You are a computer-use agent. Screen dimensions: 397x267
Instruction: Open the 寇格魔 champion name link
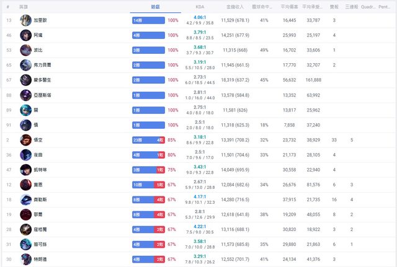pyautogui.click(x=41, y=229)
